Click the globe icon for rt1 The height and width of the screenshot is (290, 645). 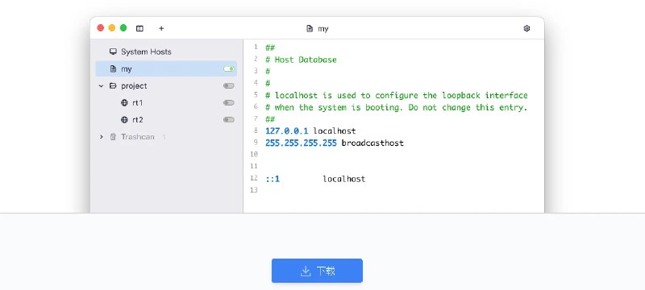pyautogui.click(x=124, y=102)
